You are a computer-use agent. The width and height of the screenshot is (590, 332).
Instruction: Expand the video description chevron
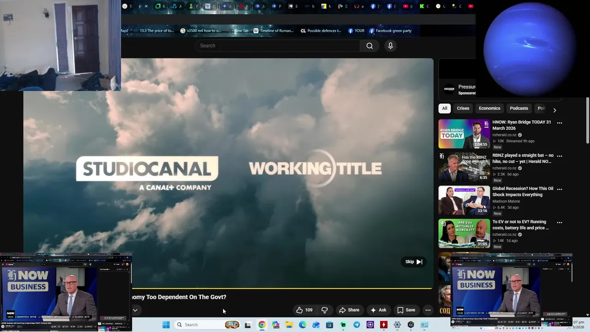[135, 310]
